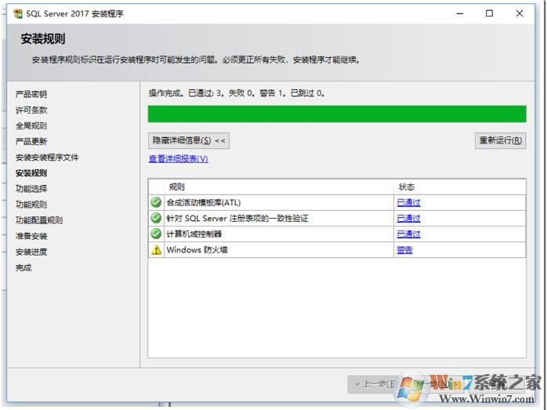This screenshot has height=410, width=547.
Task: Click the green completed progress bar
Action: pyautogui.click(x=337, y=114)
